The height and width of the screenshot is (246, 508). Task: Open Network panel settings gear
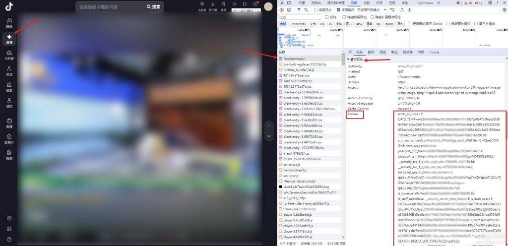pos(505,10)
